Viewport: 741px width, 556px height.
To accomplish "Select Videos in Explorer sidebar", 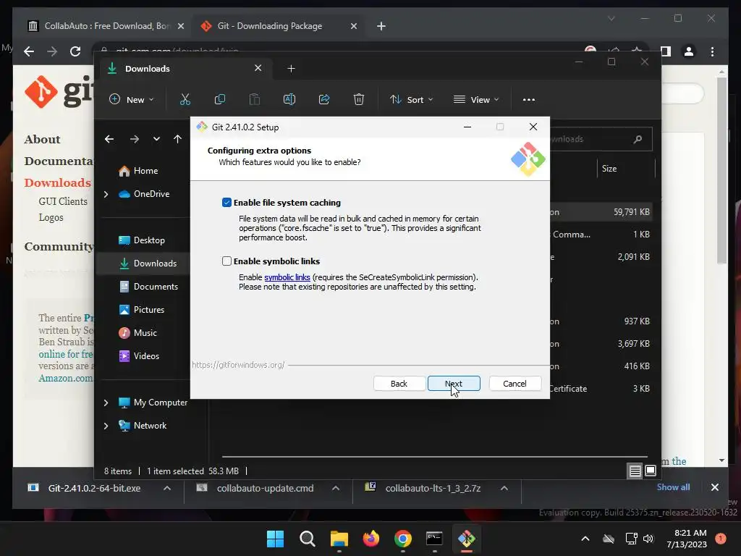I will (x=139, y=356).
